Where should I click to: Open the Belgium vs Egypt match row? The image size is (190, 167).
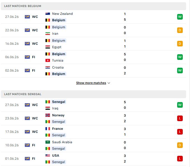[93, 44]
